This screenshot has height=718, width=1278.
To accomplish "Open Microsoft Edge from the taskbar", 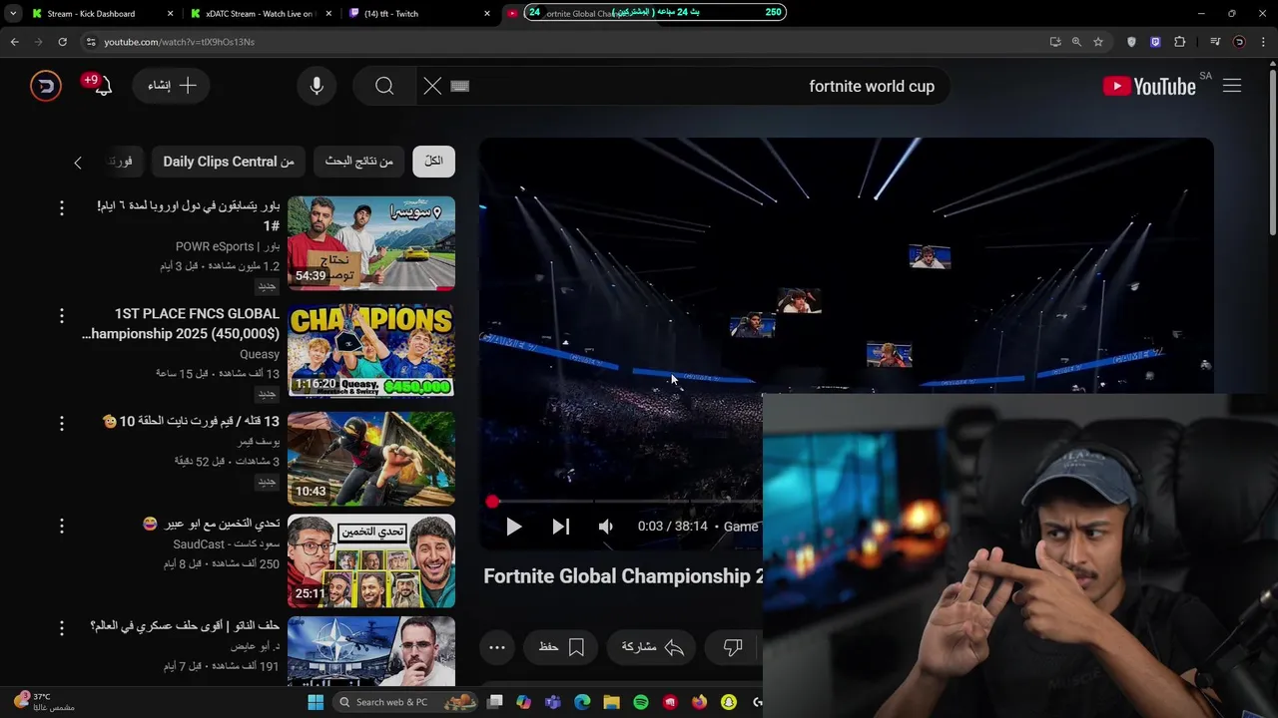I will (582, 702).
